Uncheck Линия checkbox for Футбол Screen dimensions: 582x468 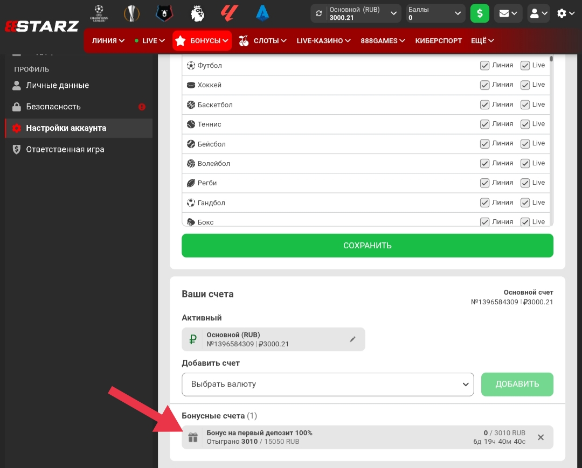coord(484,65)
